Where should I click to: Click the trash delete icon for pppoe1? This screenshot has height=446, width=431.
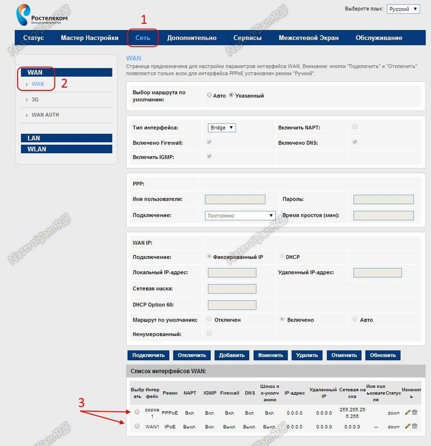pyautogui.click(x=414, y=412)
